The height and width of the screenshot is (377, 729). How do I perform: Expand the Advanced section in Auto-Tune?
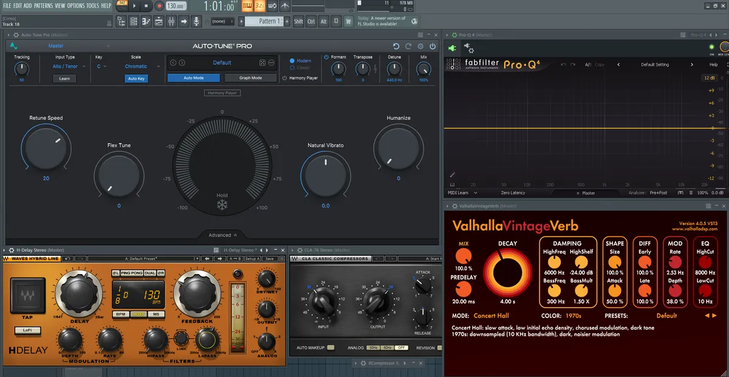(223, 235)
